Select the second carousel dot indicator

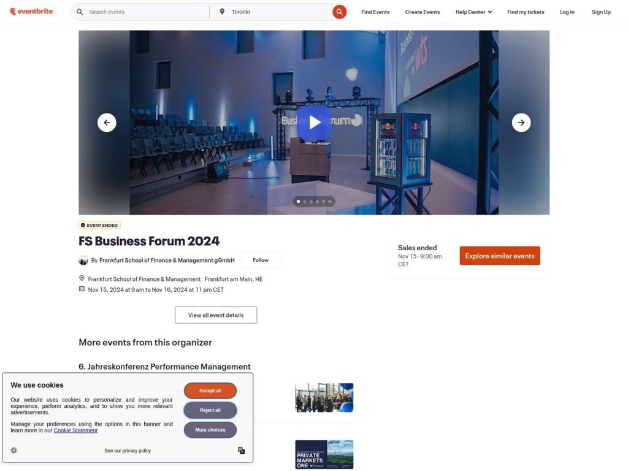click(x=304, y=201)
